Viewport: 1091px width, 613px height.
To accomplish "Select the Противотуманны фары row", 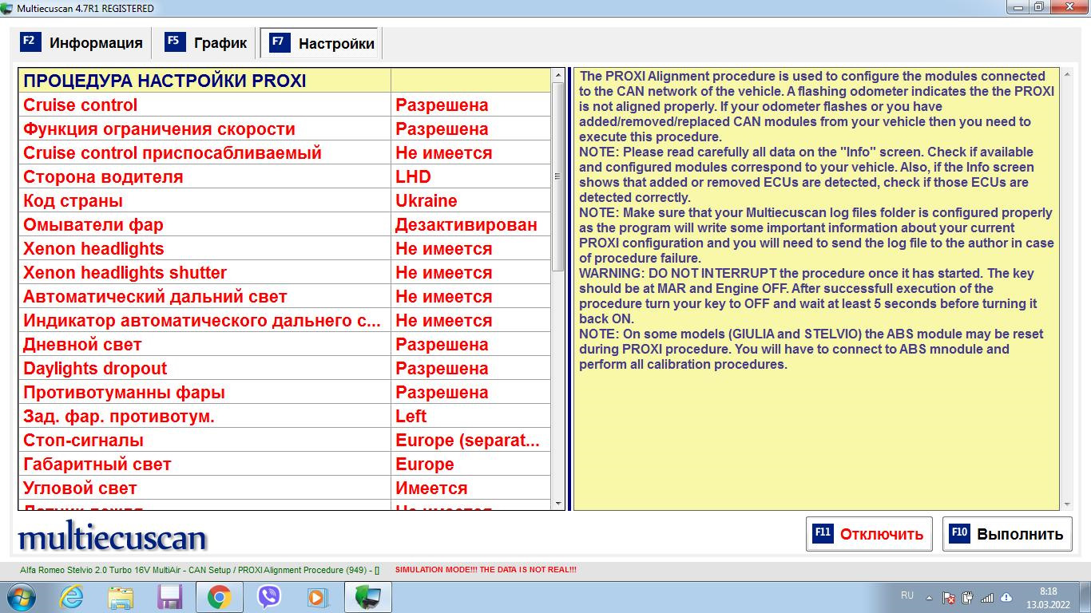I will tap(285, 392).
